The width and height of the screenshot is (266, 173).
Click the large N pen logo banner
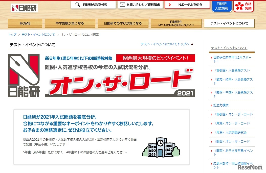point(24,76)
